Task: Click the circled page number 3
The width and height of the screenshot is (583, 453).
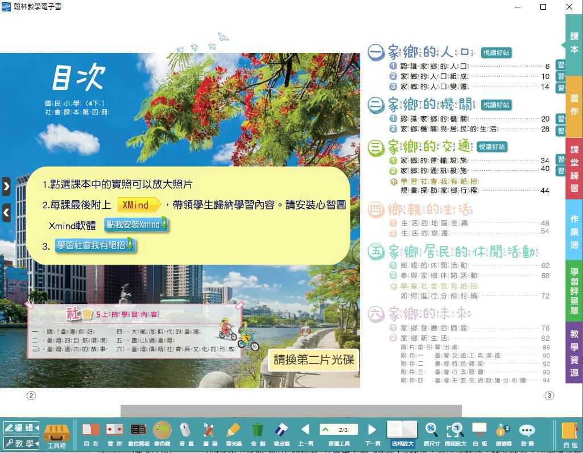Action: coord(549,396)
